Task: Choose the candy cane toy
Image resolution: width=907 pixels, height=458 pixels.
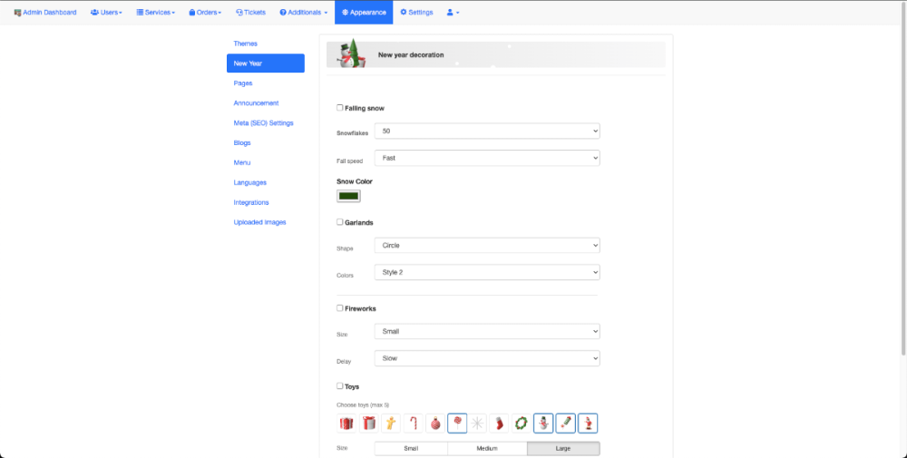Action: pyautogui.click(x=413, y=423)
